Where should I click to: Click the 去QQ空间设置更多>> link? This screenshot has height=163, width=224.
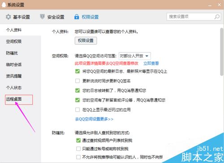click(x=94, y=119)
